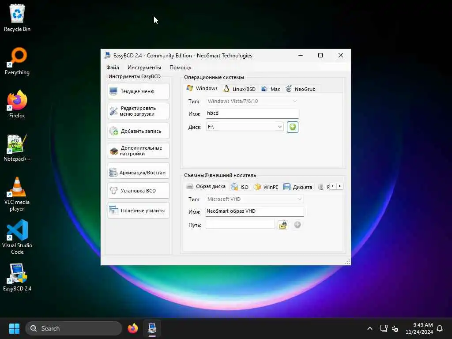Click the empty Путь input field
Image resolution: width=452 pixels, height=339 pixels.
(240, 225)
